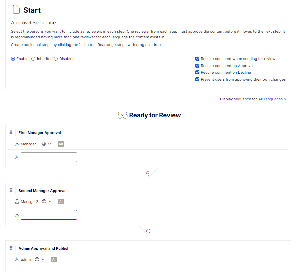This screenshot has height=278, width=296.
Task: Click drag handle for First Manager Approval
Action: pos(11,133)
